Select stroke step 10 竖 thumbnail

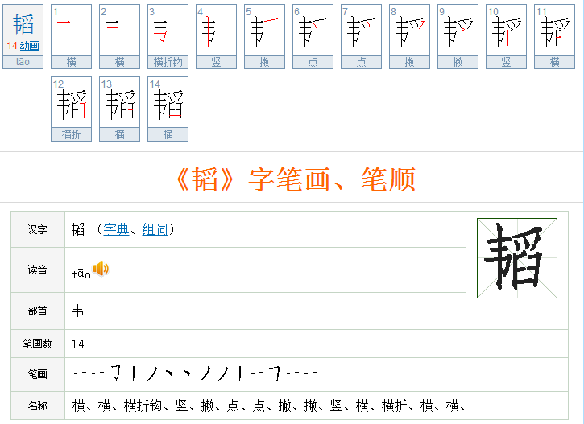506,36
